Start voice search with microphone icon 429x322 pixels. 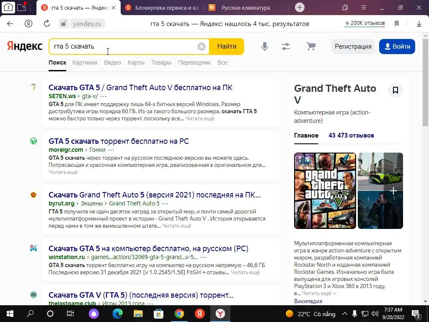coord(265,47)
